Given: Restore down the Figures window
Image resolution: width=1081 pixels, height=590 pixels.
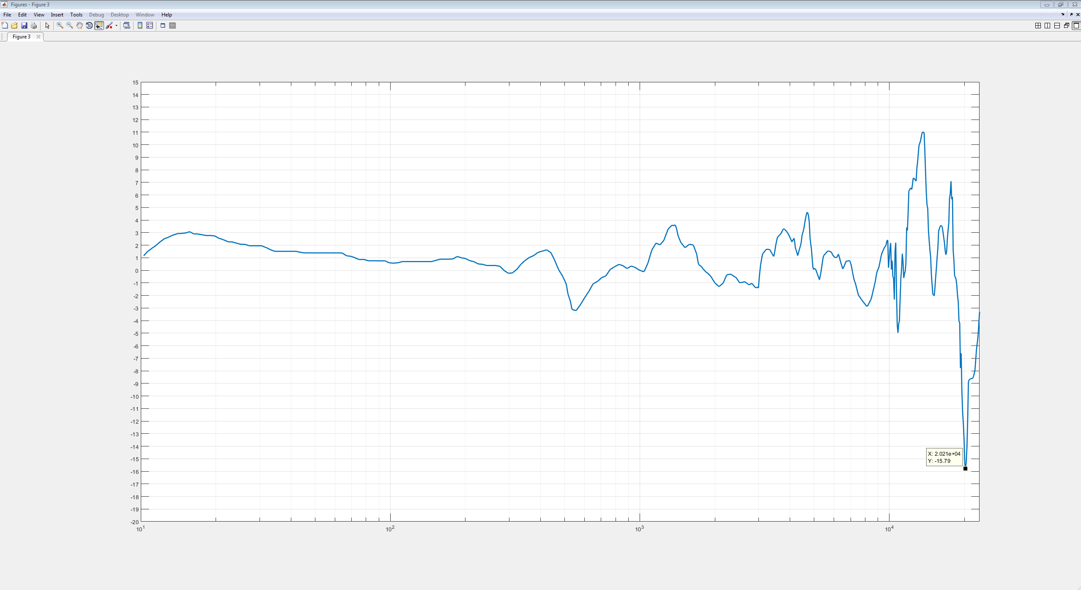Looking at the screenshot, I should 1060,5.
